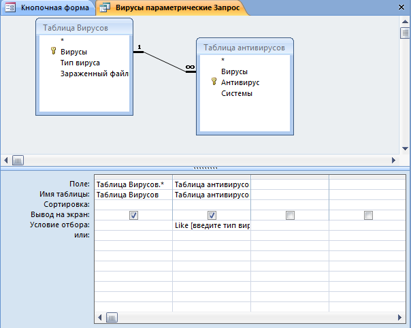Click the Таблица антивирусов title bar
The height and width of the screenshot is (328, 411).
[244, 48]
